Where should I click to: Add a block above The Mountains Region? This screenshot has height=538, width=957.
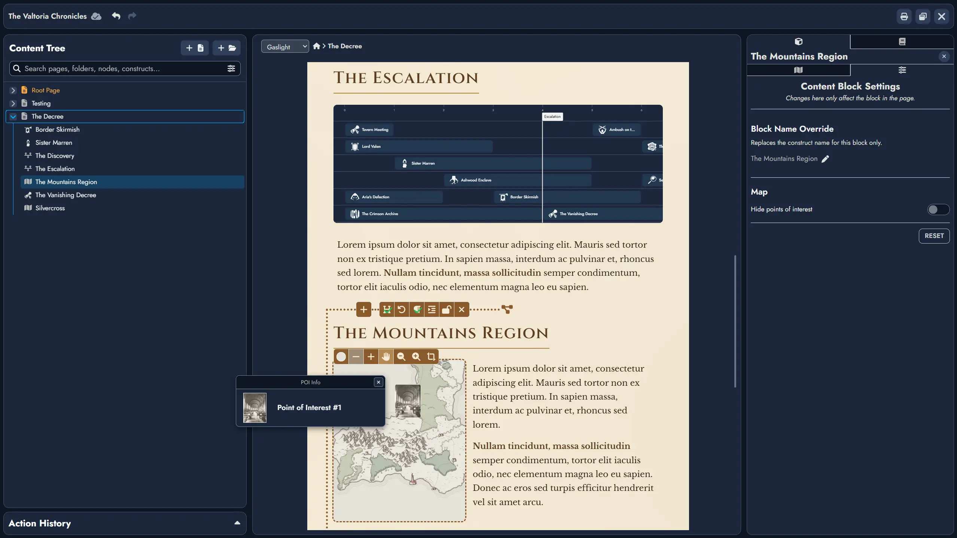click(x=363, y=309)
